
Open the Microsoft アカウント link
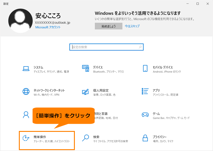pyautogui.click(x=48, y=27)
